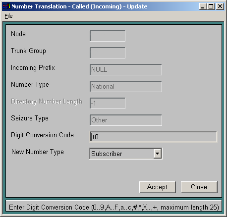This screenshot has height=217, width=227.
Task: Focus the Digit Conversion Code input field
Action: click(153, 137)
